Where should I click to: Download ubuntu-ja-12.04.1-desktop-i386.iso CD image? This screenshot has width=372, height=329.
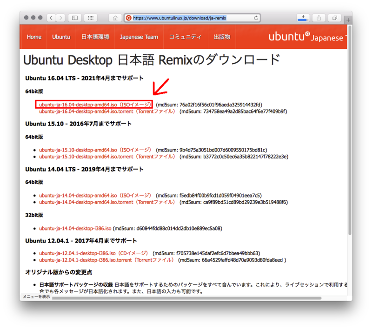[x=93, y=253]
